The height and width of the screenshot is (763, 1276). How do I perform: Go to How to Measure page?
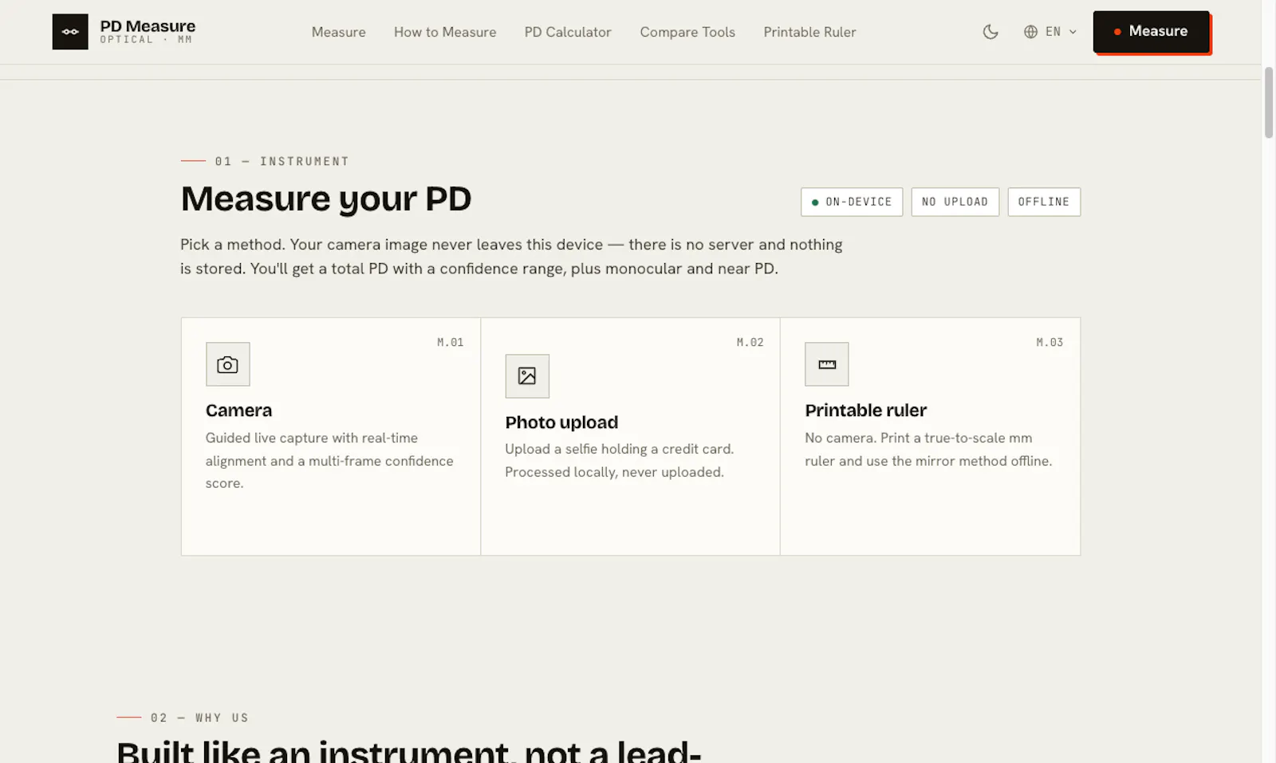pyautogui.click(x=445, y=32)
